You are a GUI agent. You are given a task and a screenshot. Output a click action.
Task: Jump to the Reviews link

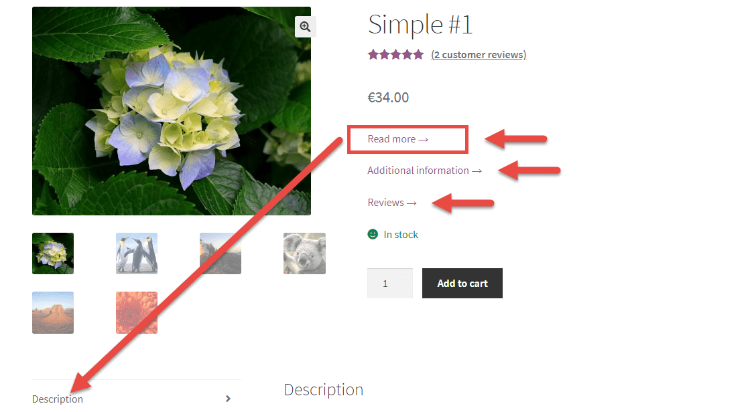[x=392, y=203]
